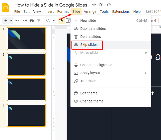Select slide 3 thumbnail
This screenshot has height=140, width=161.
tap(26, 90)
